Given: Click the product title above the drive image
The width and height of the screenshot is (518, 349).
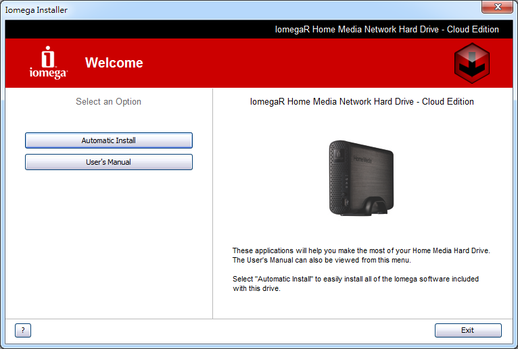Looking at the screenshot, I should pos(362,102).
